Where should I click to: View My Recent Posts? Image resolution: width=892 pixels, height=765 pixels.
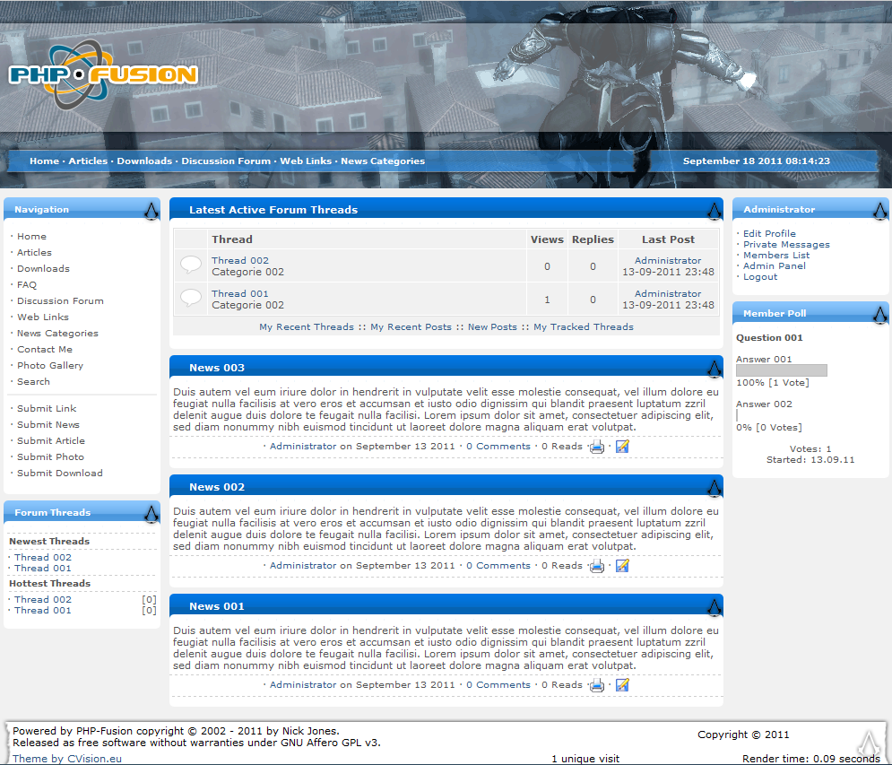411,326
